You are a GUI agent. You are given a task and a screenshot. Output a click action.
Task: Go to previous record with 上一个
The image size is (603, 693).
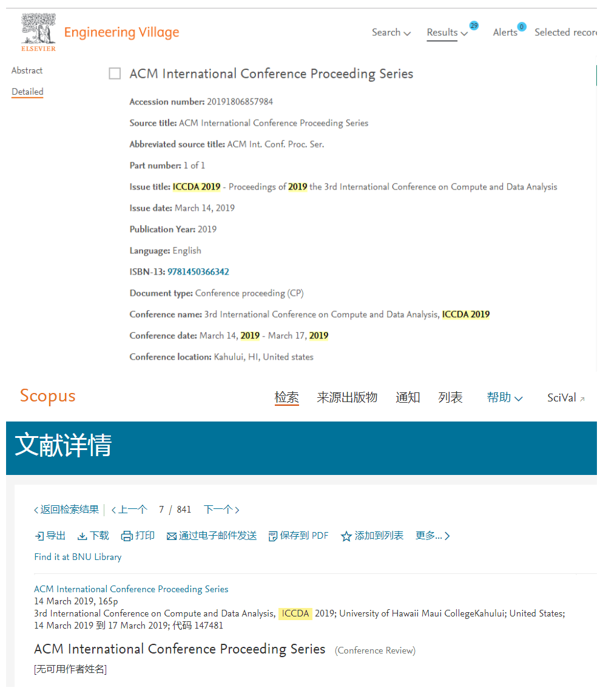coord(129,510)
